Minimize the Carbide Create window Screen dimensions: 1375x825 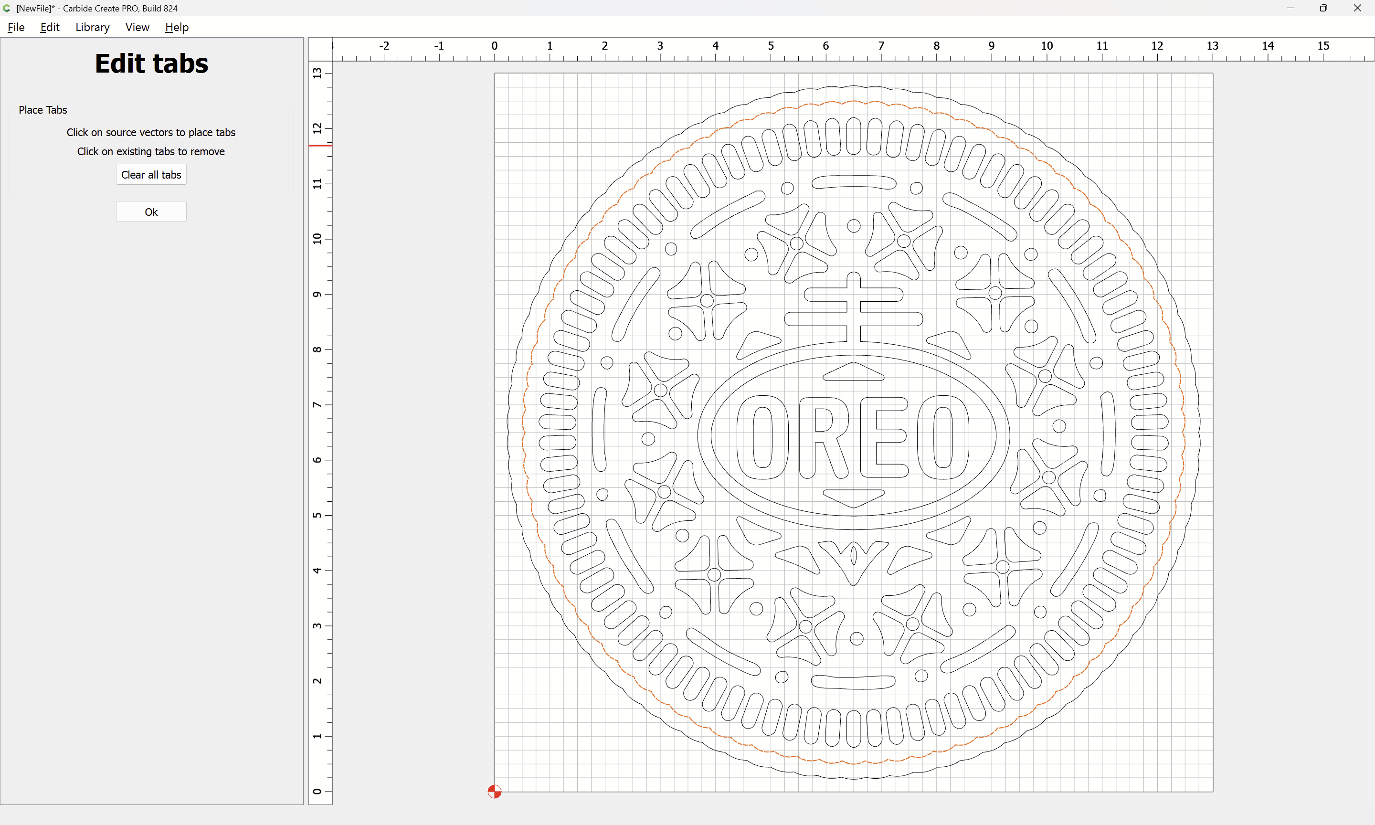(1290, 8)
